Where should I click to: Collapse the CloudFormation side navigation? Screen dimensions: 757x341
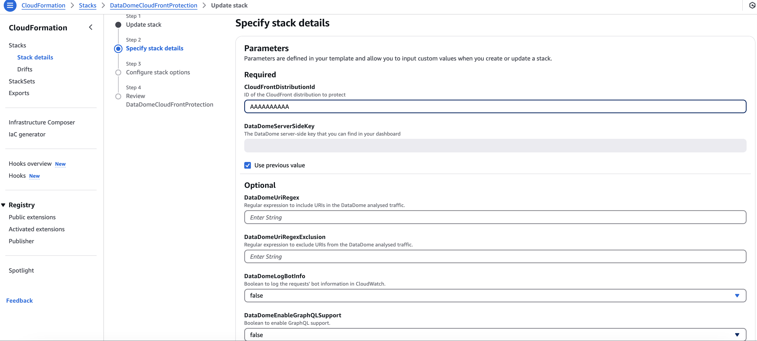90,27
